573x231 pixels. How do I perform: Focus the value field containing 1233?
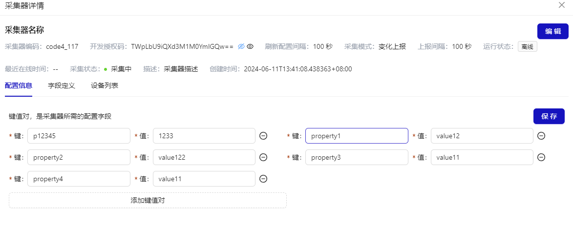pos(204,136)
